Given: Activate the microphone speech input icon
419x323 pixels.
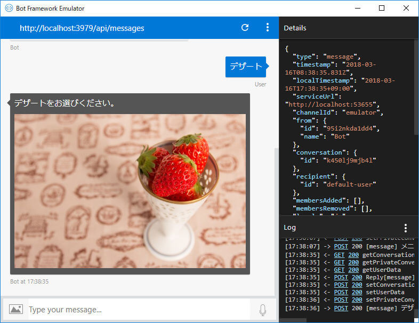Looking at the screenshot, I should coord(263,310).
